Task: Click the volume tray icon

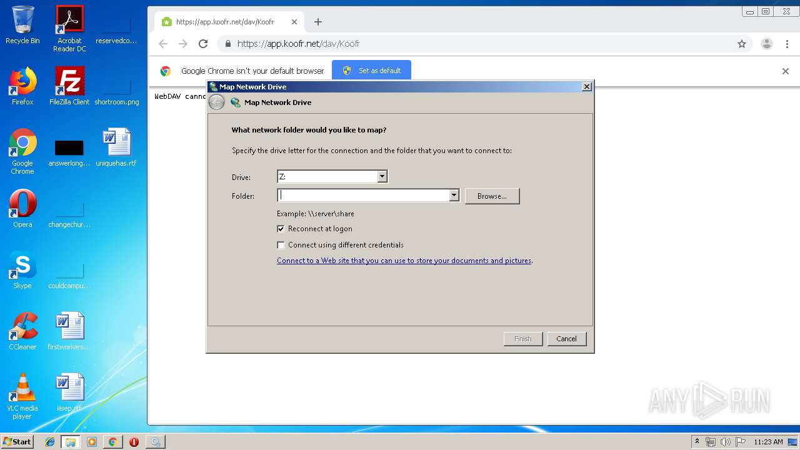Action: pyautogui.click(x=724, y=442)
